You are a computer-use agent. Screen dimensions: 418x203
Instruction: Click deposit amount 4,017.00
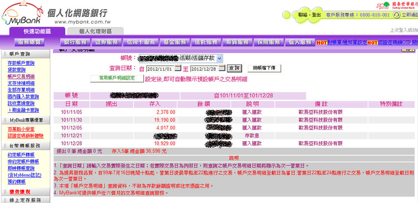pyautogui.click(x=166, y=127)
